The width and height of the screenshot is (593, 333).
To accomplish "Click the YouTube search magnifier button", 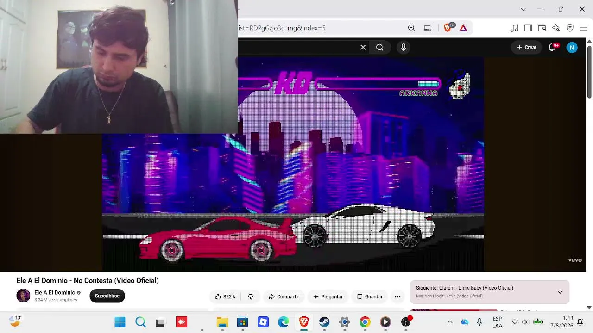I will [x=380, y=47].
